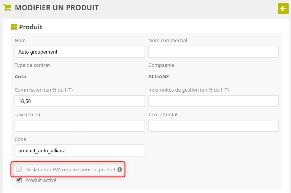Go back using the yellow arrow button

(x=283, y=8)
